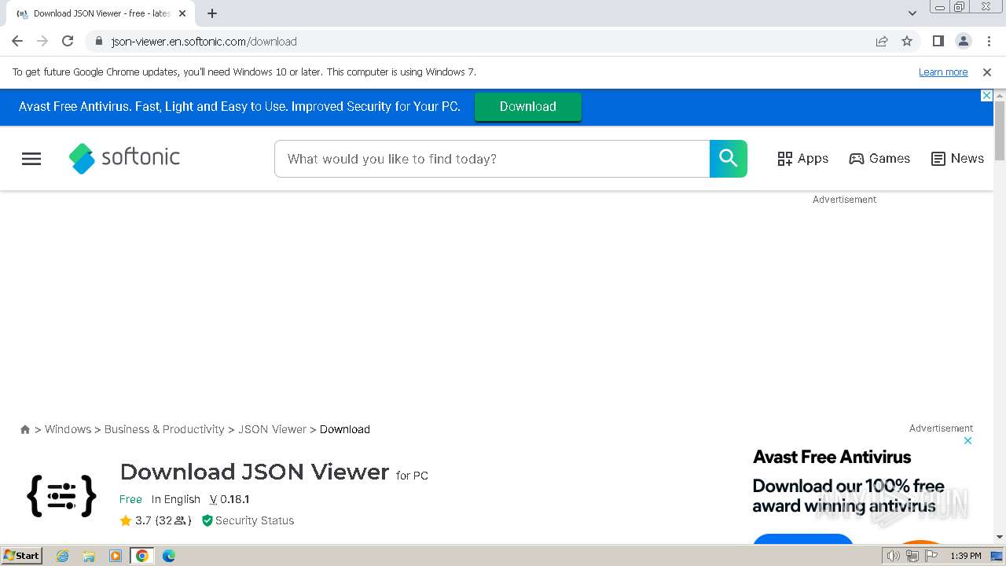Viewport: 1006px width, 566px height.
Task: Open the Games section
Action: [x=879, y=159]
